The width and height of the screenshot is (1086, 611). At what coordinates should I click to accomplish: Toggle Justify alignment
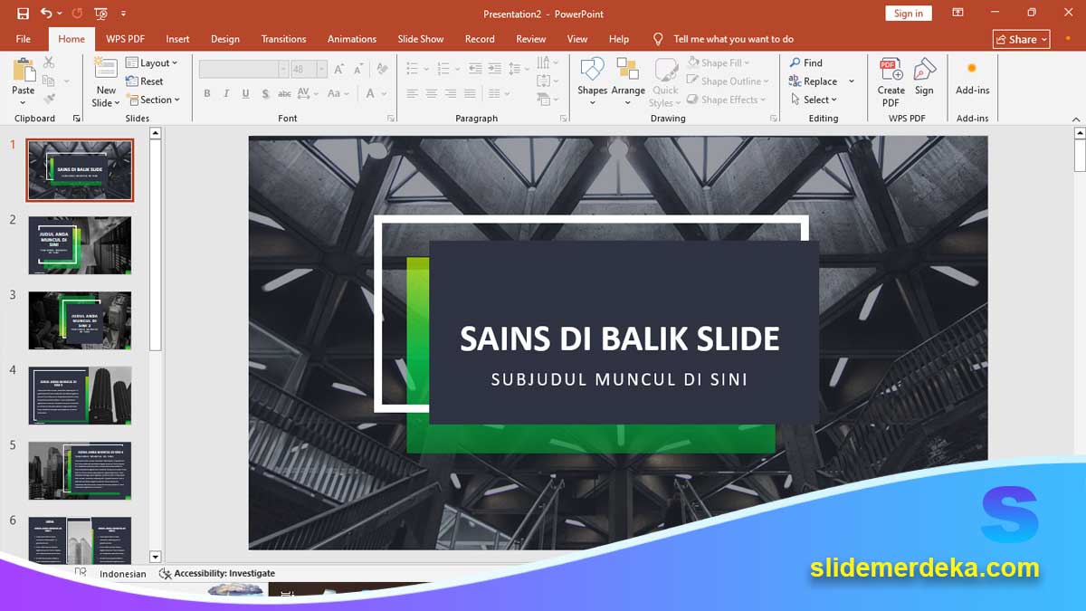470,93
